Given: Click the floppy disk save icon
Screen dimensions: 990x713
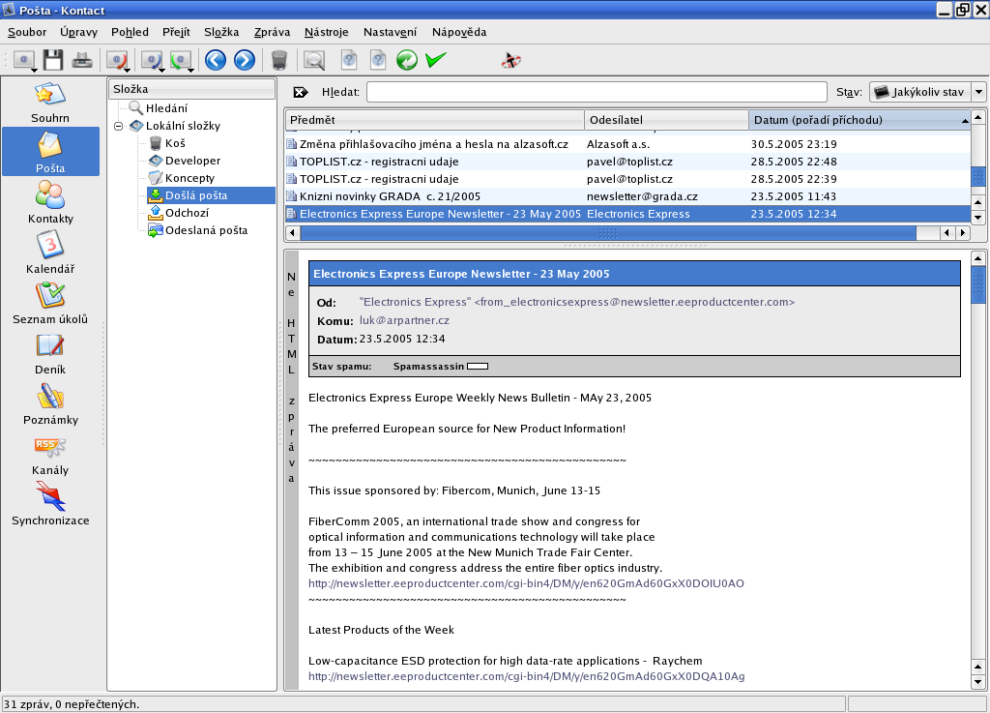Looking at the screenshot, I should click(x=53, y=60).
